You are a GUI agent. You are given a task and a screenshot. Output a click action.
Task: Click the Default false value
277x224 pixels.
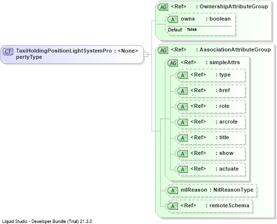click(x=192, y=29)
